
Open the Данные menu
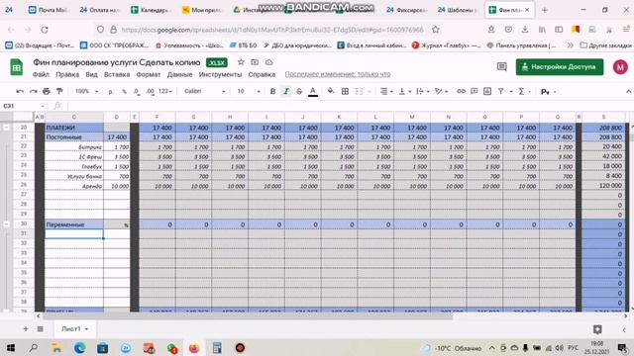pyautogui.click(x=180, y=75)
